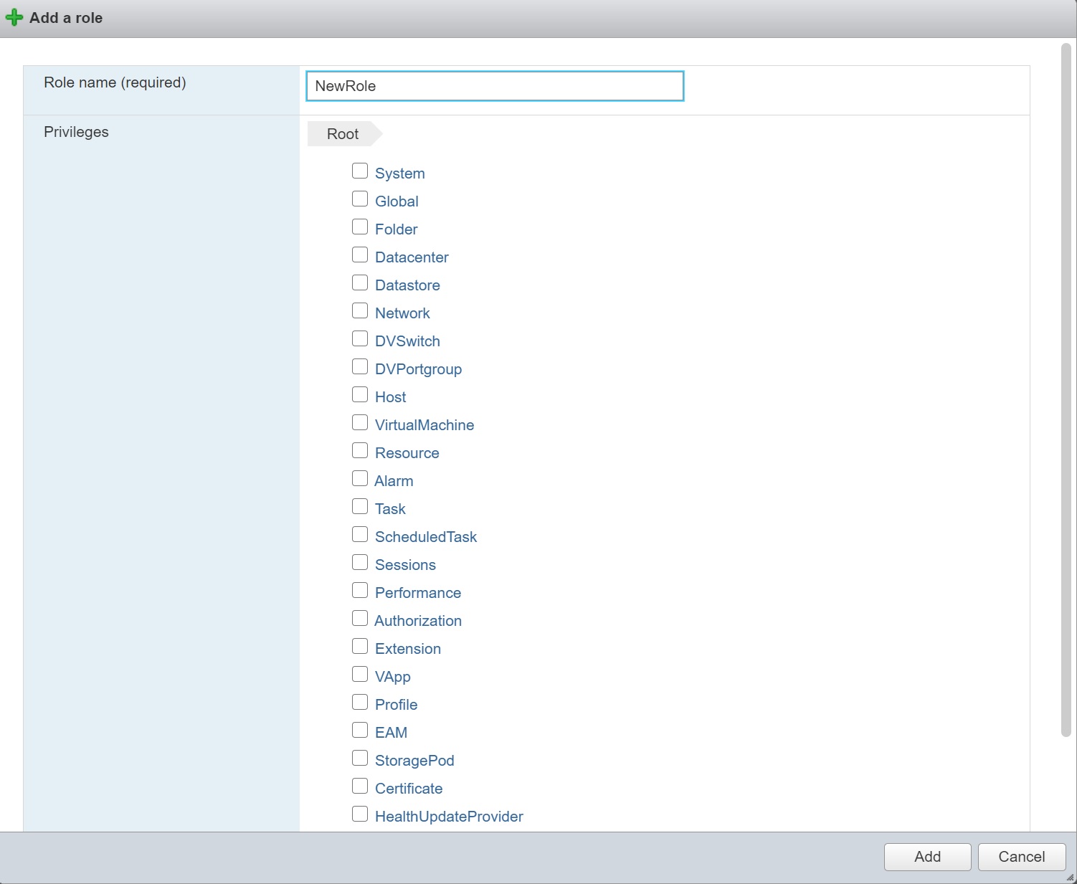Image resolution: width=1077 pixels, height=884 pixels.
Task: Drill into ScheduledTask privileges
Action: (x=426, y=537)
